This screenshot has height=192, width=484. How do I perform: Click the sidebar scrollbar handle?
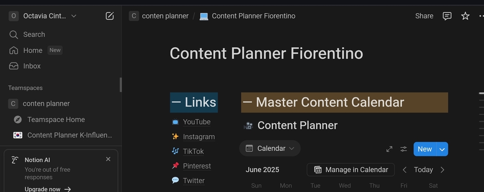coord(120,85)
